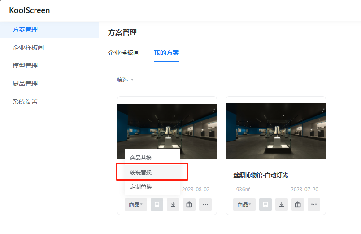Screen dimensions: 361x234
Task: Select 定制替换 menu option
Action: coord(141,187)
